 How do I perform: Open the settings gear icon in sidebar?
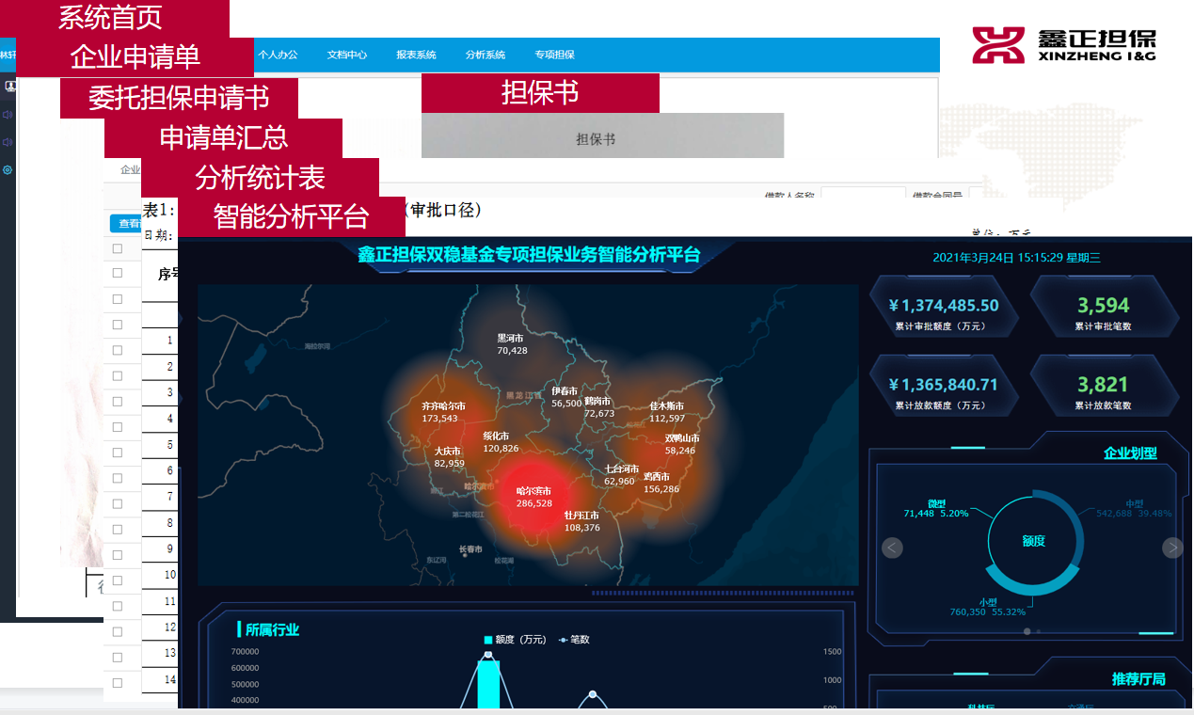pos(8,170)
